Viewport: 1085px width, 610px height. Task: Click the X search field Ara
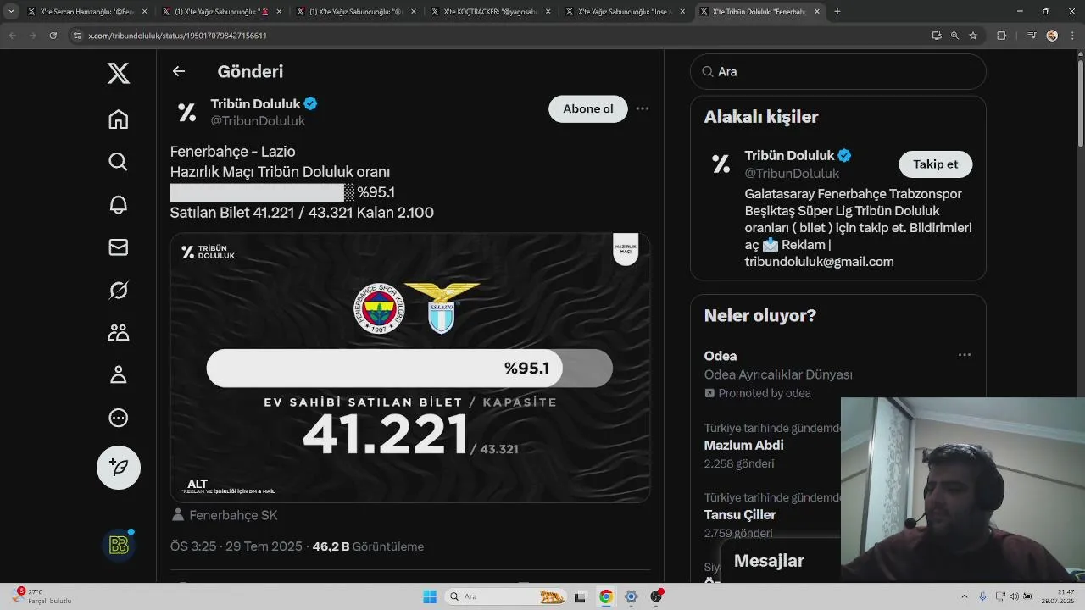[x=838, y=72]
